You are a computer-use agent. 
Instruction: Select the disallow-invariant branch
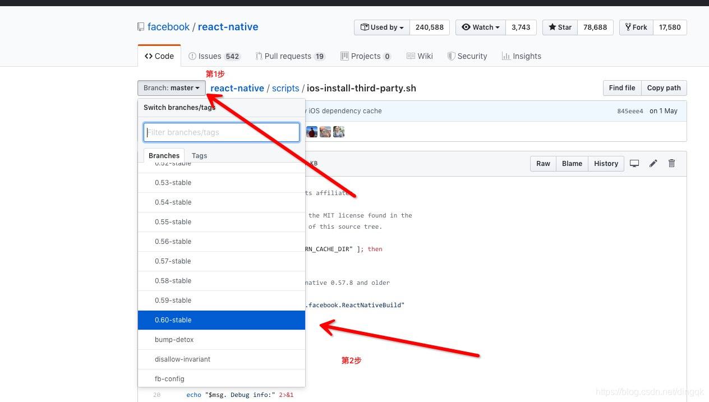click(222, 359)
